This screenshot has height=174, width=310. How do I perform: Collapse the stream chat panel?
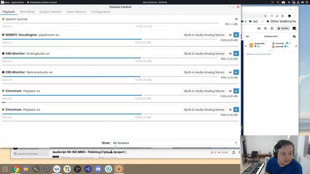(x=247, y=36)
